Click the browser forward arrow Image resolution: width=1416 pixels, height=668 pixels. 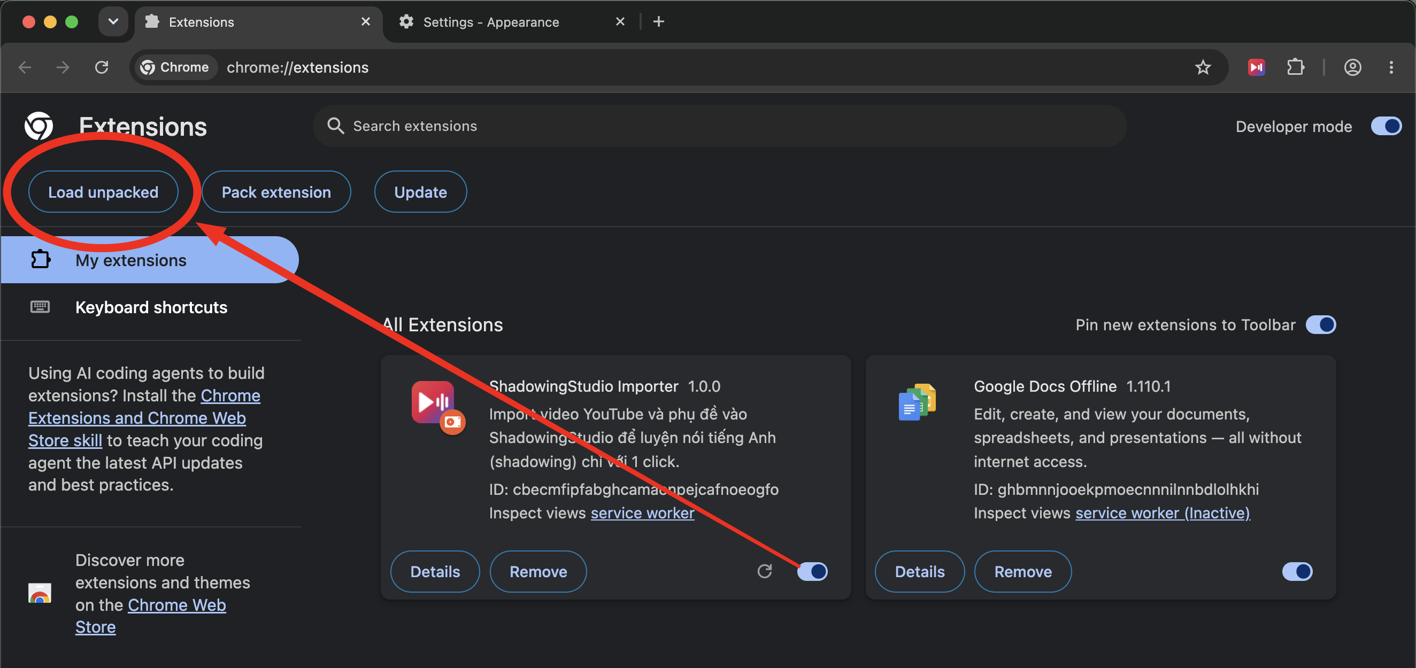[63, 67]
